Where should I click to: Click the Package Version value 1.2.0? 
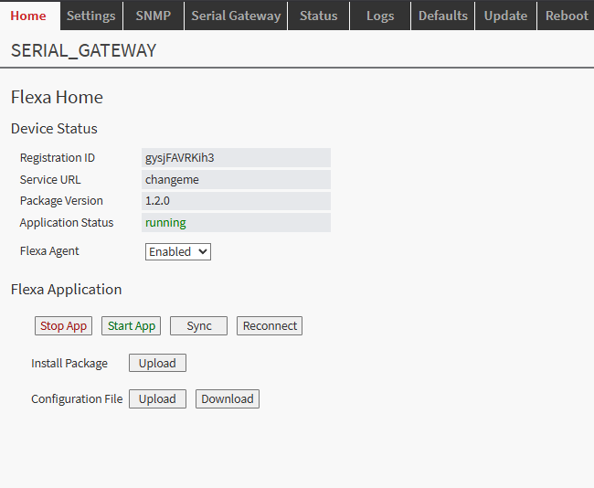tap(236, 201)
